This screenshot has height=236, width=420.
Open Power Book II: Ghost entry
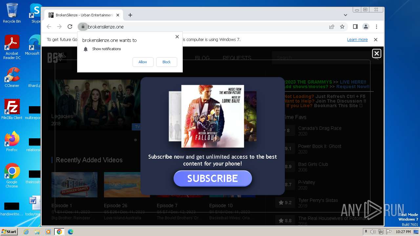(320, 146)
